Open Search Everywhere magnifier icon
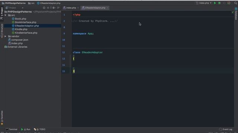 (235, 3)
